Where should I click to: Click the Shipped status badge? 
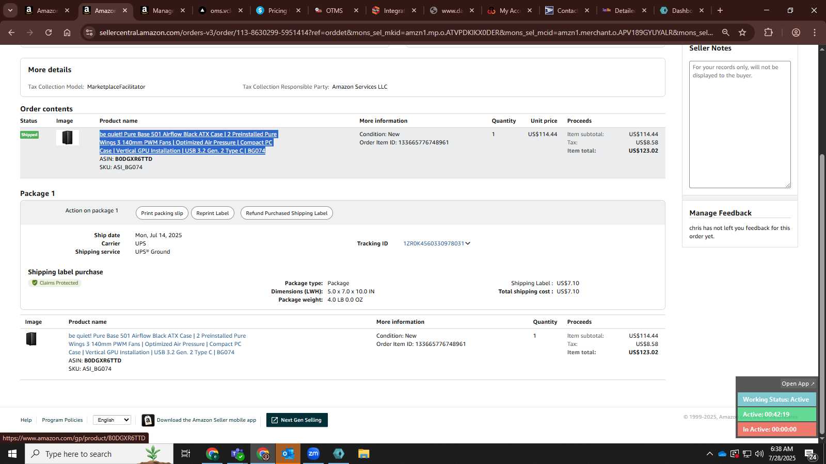coord(29,135)
